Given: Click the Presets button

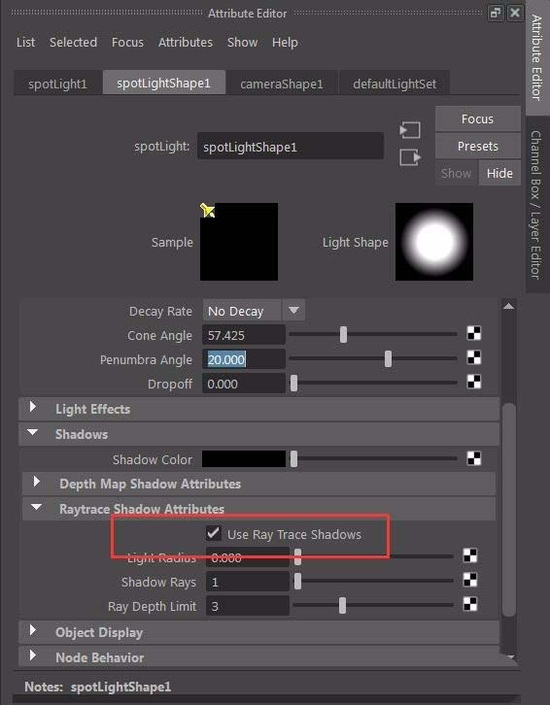Looking at the screenshot, I should coord(477,146).
